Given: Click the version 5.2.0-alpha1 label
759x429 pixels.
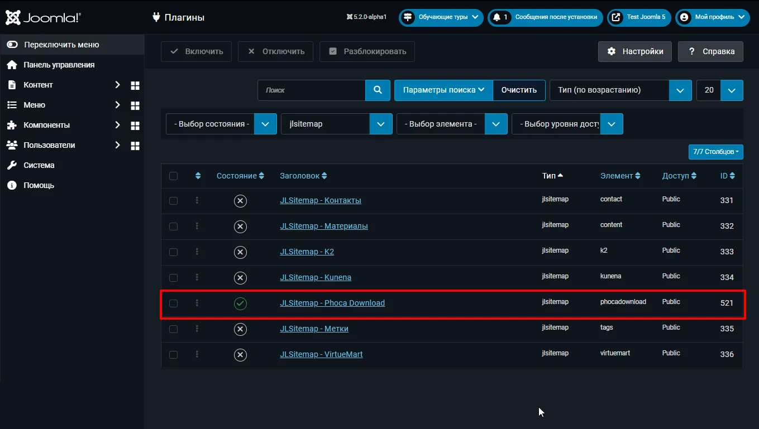Looking at the screenshot, I should [366, 17].
